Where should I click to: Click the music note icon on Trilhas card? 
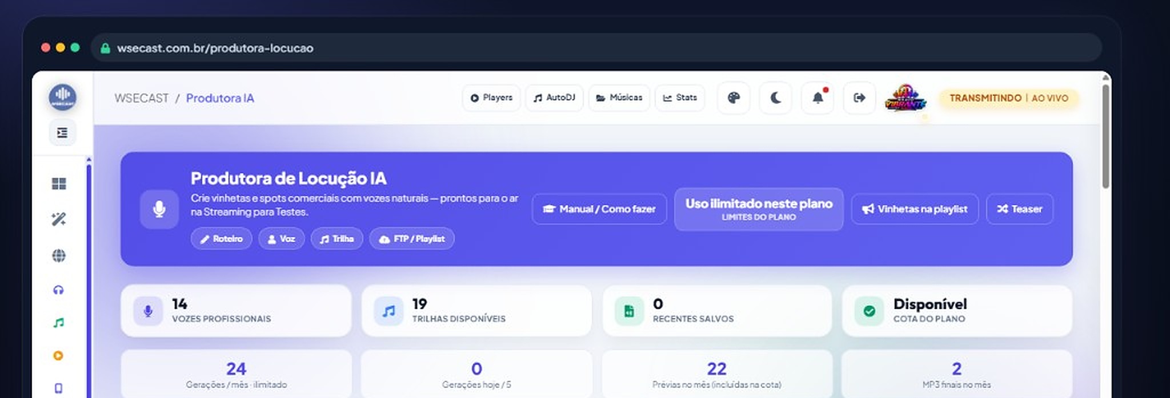pos(388,311)
